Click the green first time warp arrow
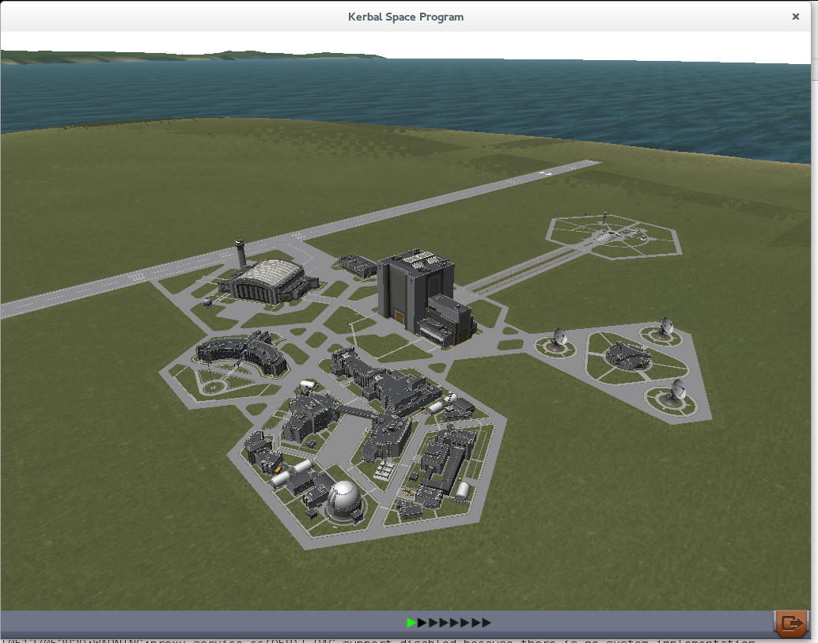This screenshot has width=818, height=643. pyautogui.click(x=411, y=623)
